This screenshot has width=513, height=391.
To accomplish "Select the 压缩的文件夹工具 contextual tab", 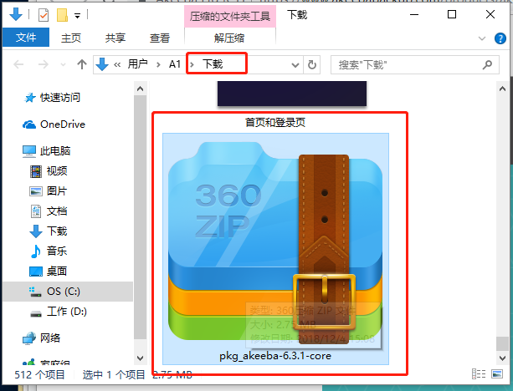I will tap(230, 17).
